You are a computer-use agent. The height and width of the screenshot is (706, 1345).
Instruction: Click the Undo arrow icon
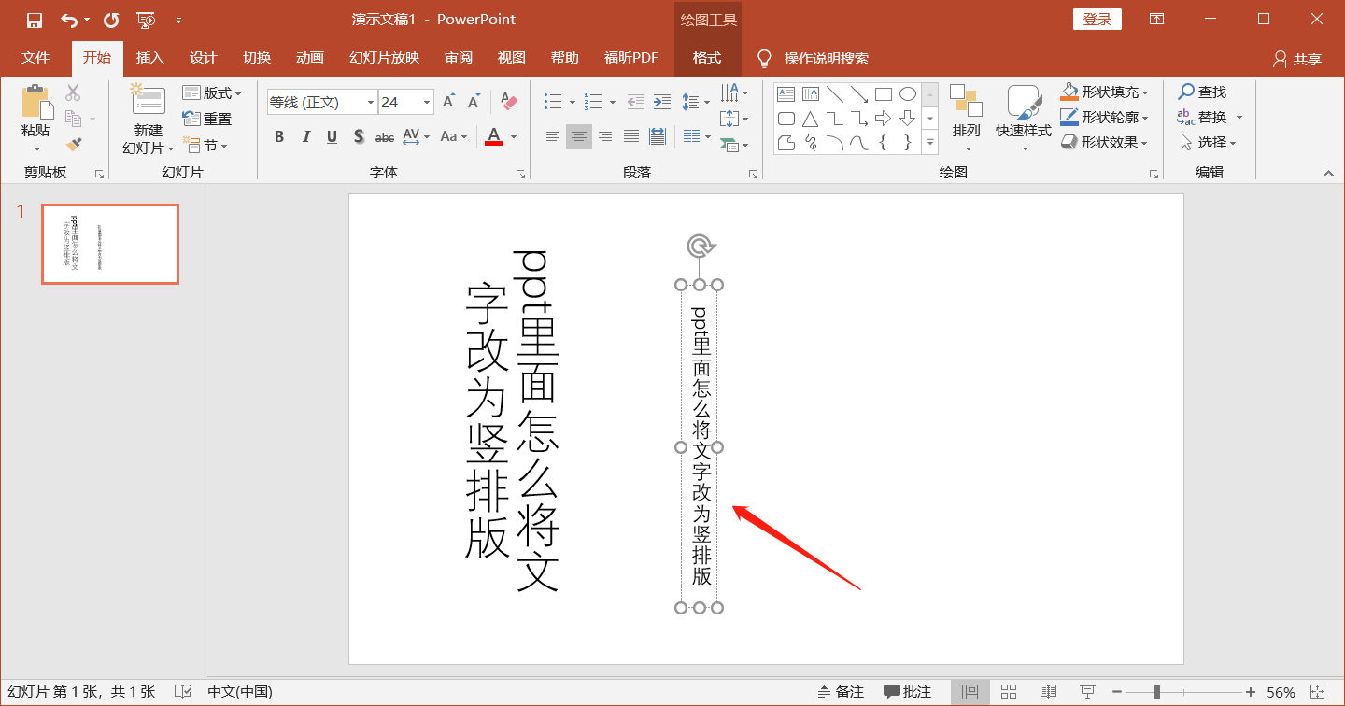point(70,20)
